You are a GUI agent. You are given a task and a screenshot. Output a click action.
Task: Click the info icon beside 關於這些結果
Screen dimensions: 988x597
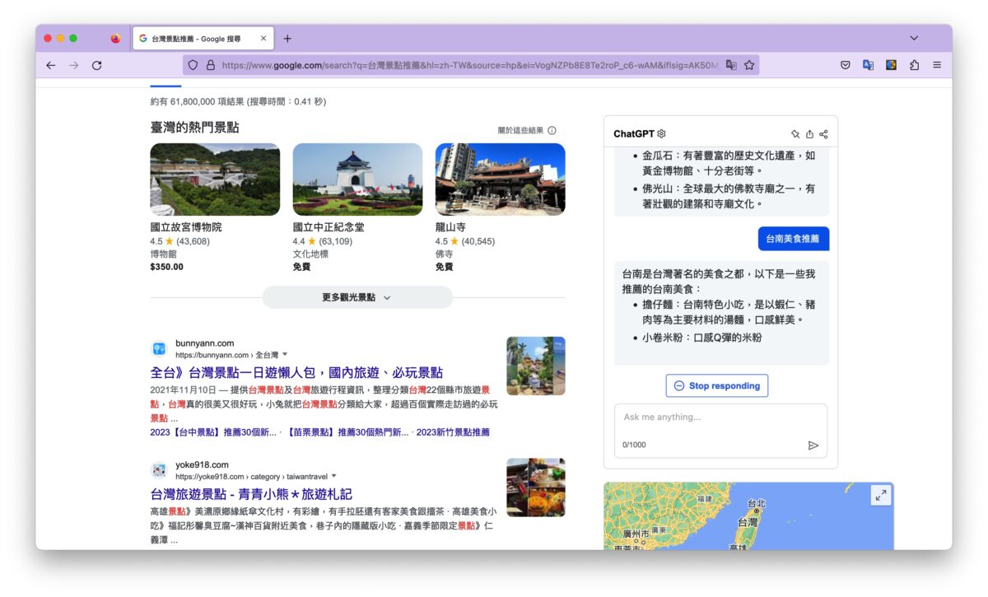(x=552, y=130)
